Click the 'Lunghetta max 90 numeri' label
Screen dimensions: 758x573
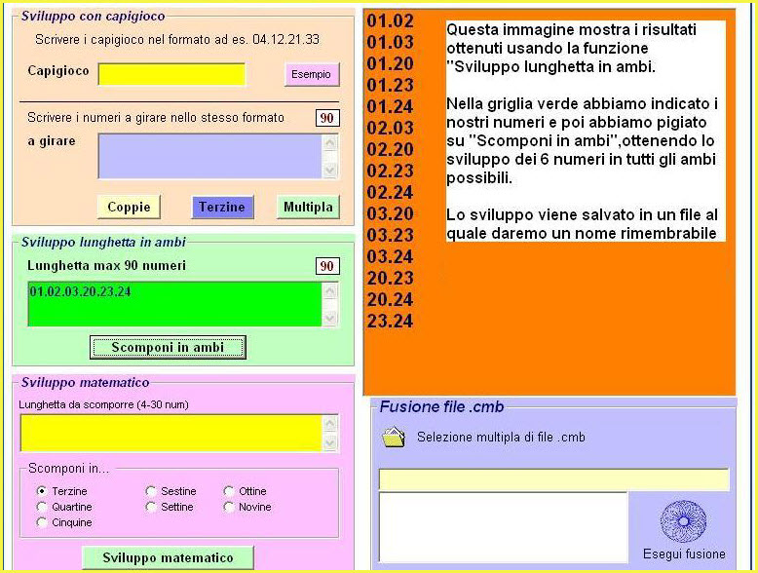click(x=107, y=265)
